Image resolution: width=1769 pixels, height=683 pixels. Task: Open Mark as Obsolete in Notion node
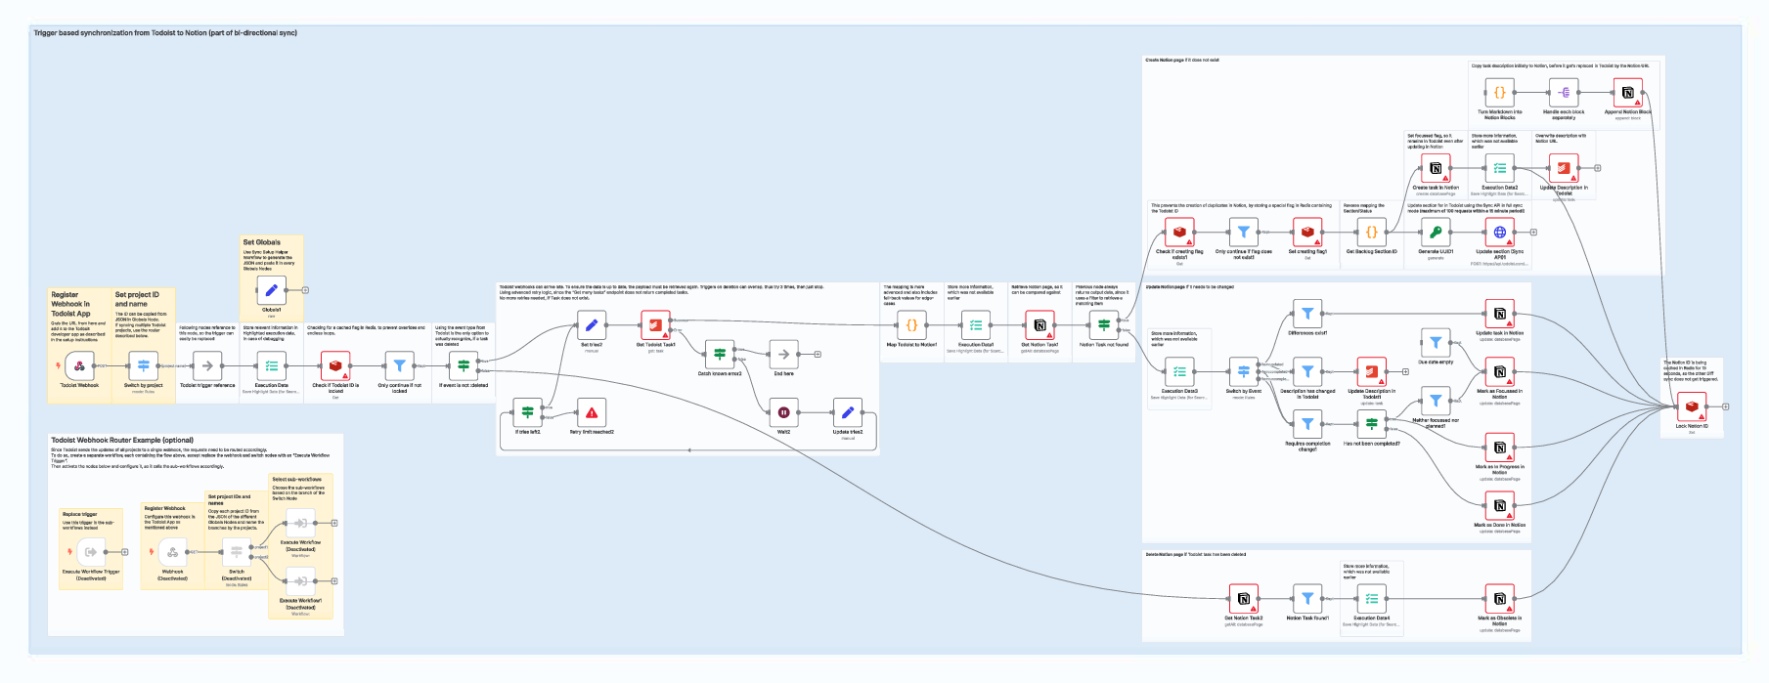[x=1500, y=599]
